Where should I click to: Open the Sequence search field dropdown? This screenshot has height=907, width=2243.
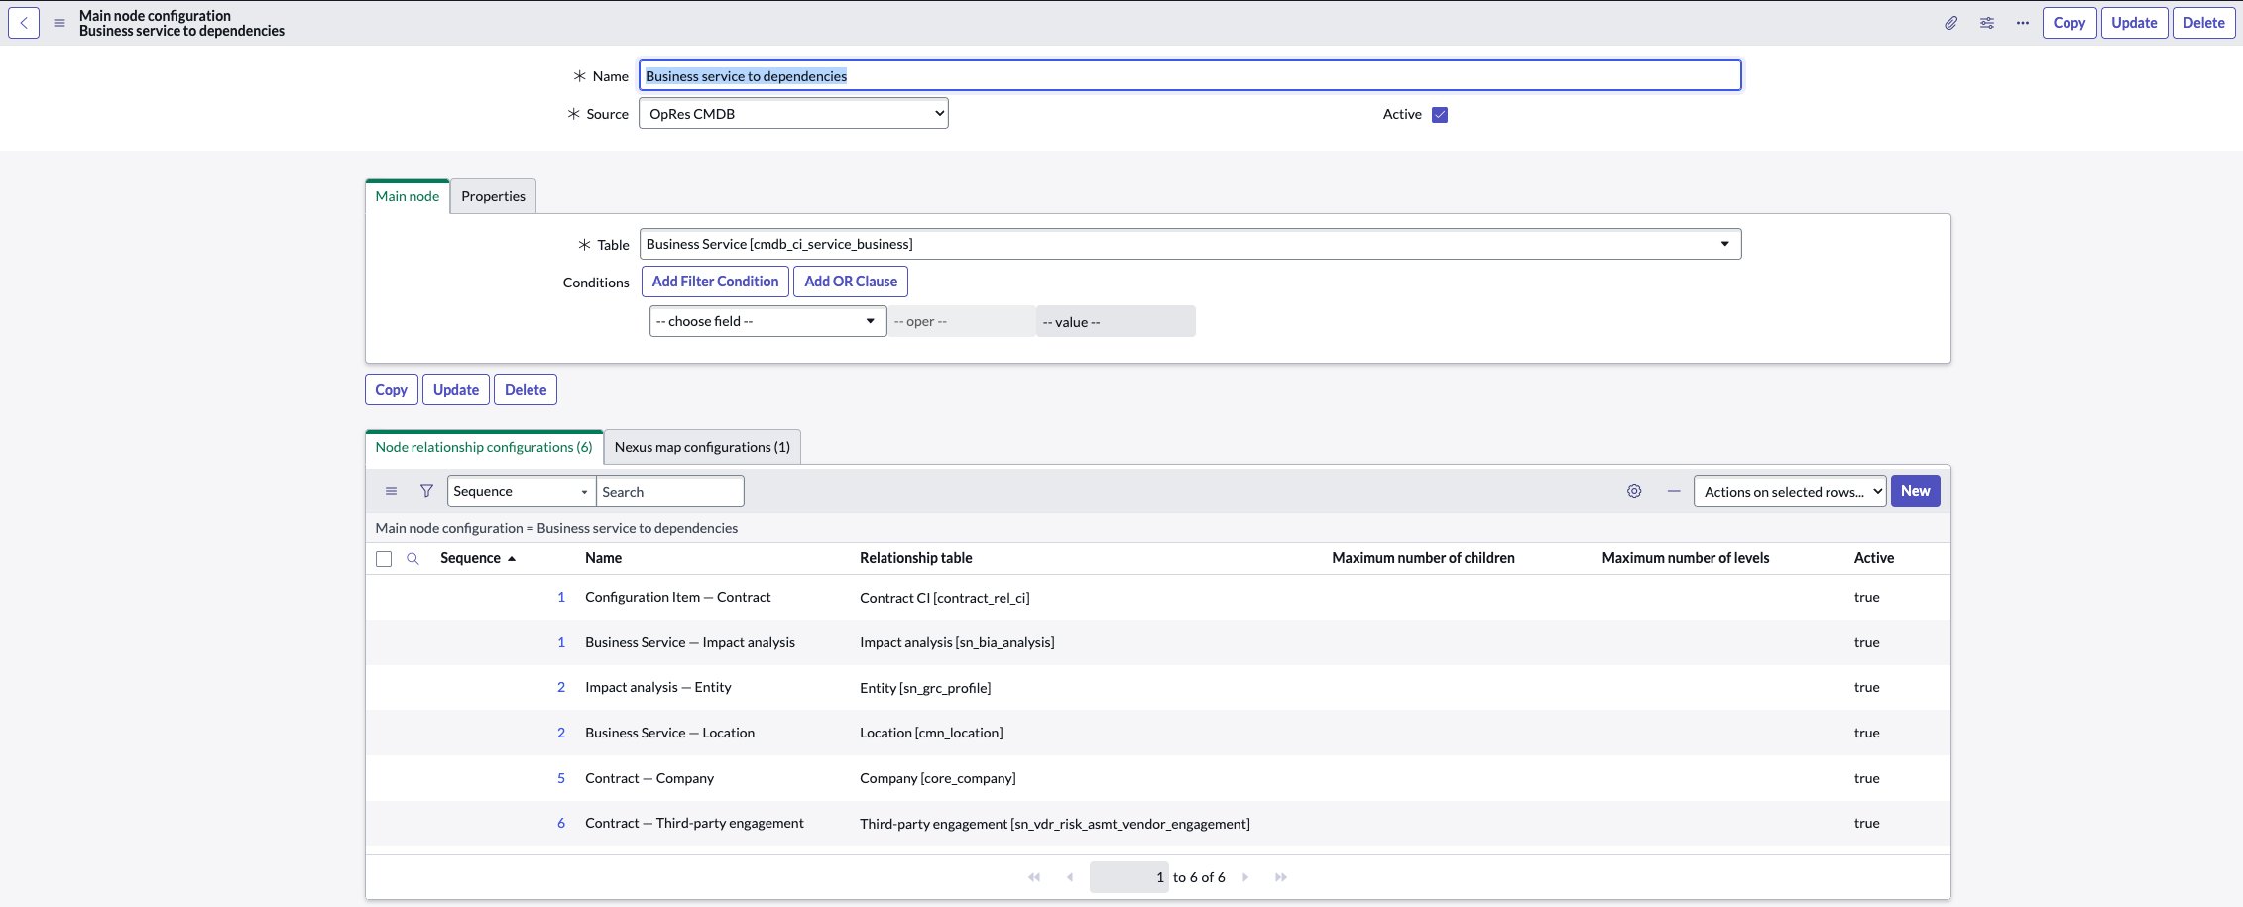pyautogui.click(x=522, y=492)
